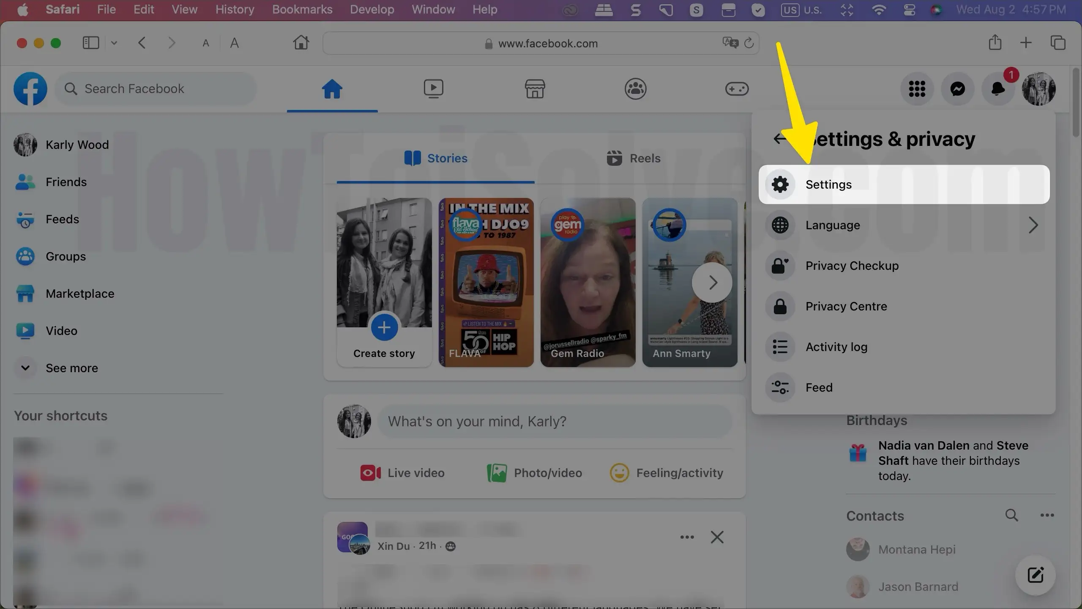This screenshot has height=609, width=1082.
Task: Open the Wi-Fi status menu
Action: [x=879, y=9]
